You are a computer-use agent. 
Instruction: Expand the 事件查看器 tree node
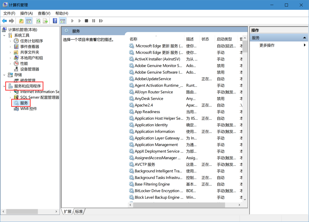point(10,47)
